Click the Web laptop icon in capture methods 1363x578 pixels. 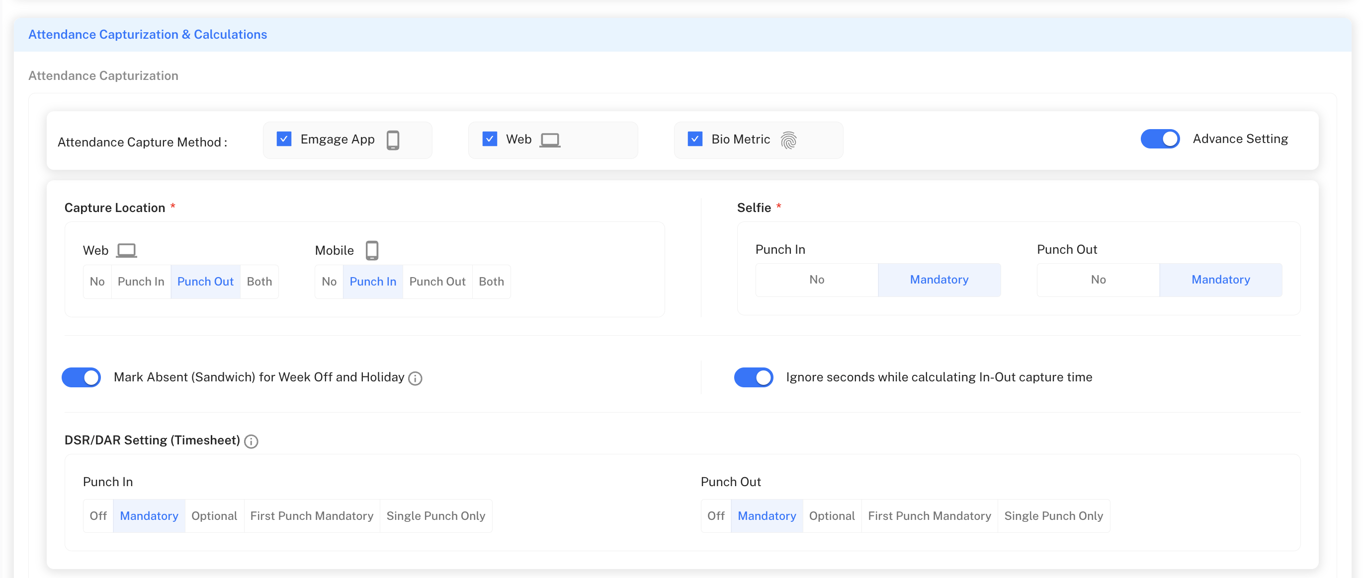coord(550,140)
